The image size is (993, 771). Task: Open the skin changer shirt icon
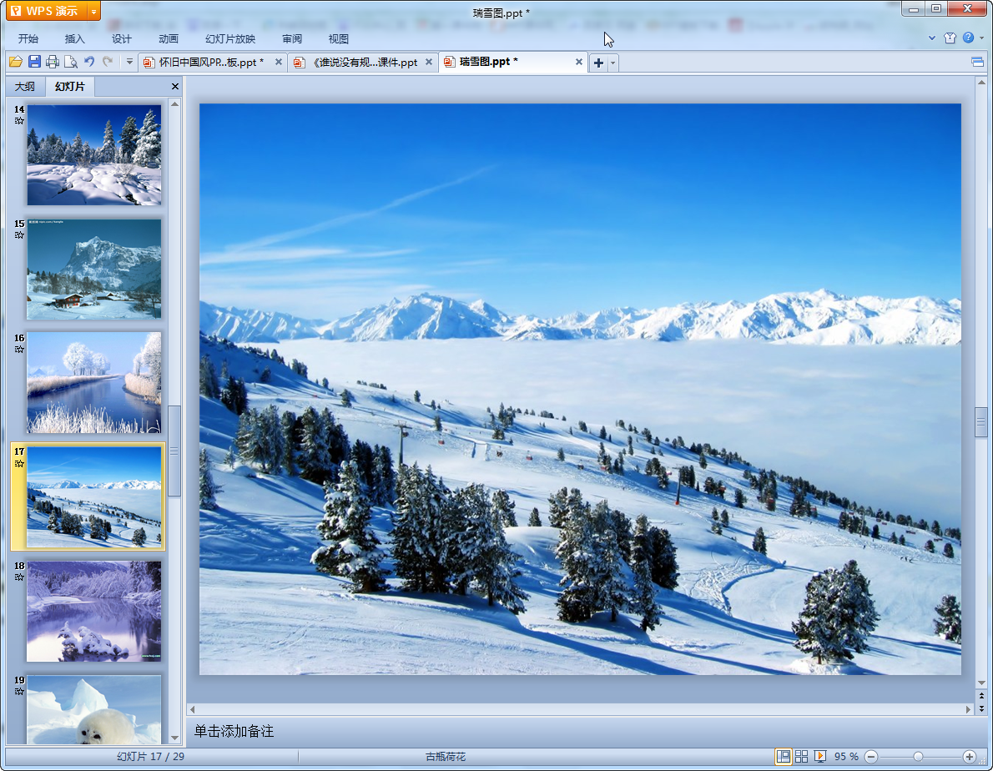[950, 38]
